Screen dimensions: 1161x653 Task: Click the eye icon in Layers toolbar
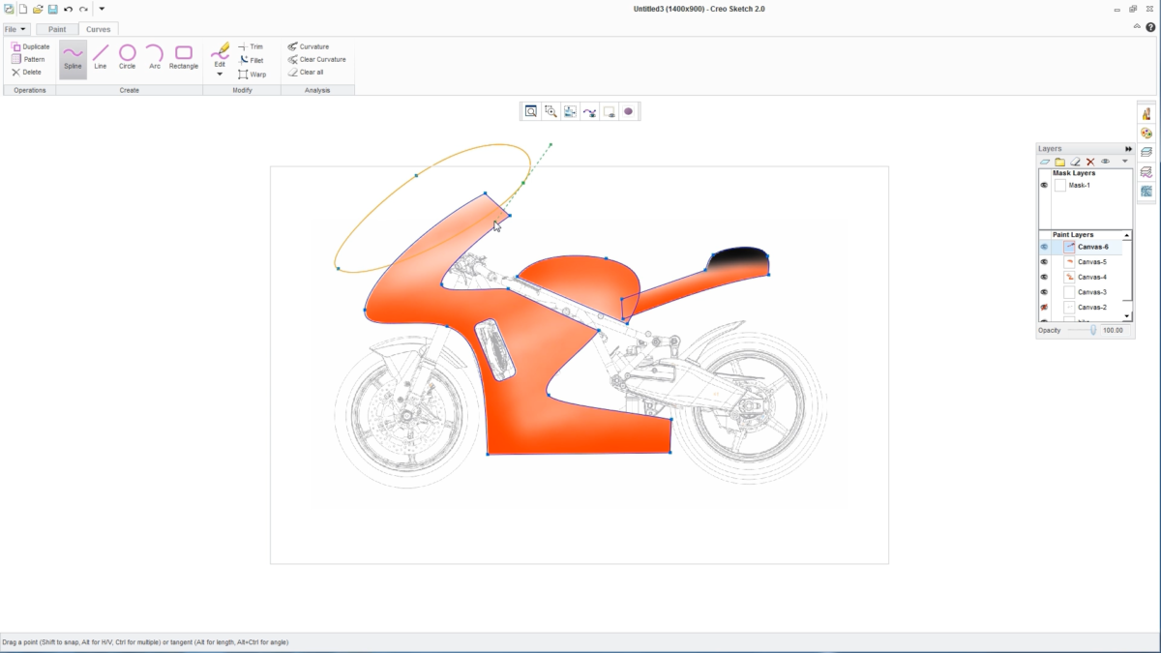[x=1105, y=162]
